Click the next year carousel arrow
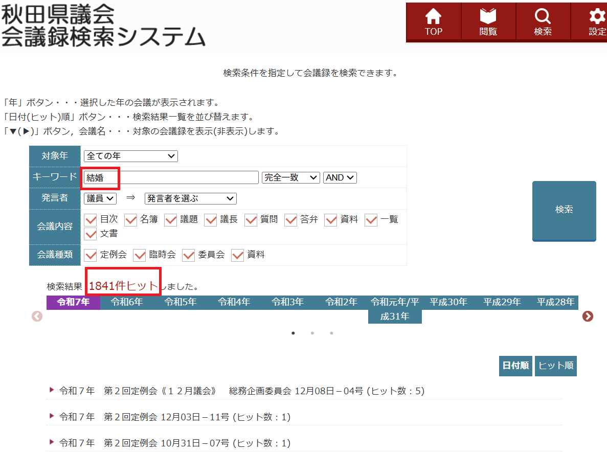The width and height of the screenshot is (607, 452). [587, 316]
